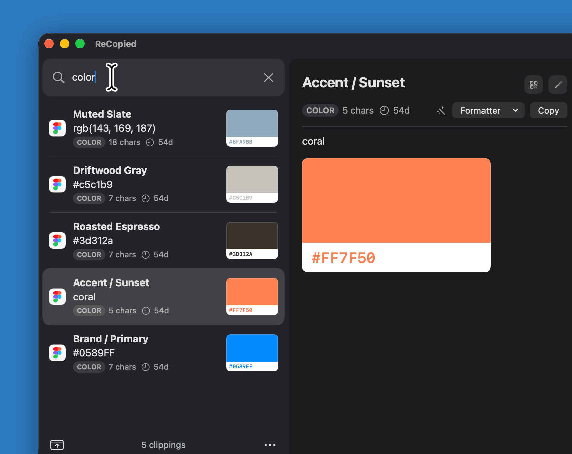Click COLOR tag on Brand / Primary row
Viewport: 572px width, 454px height.
click(x=89, y=367)
